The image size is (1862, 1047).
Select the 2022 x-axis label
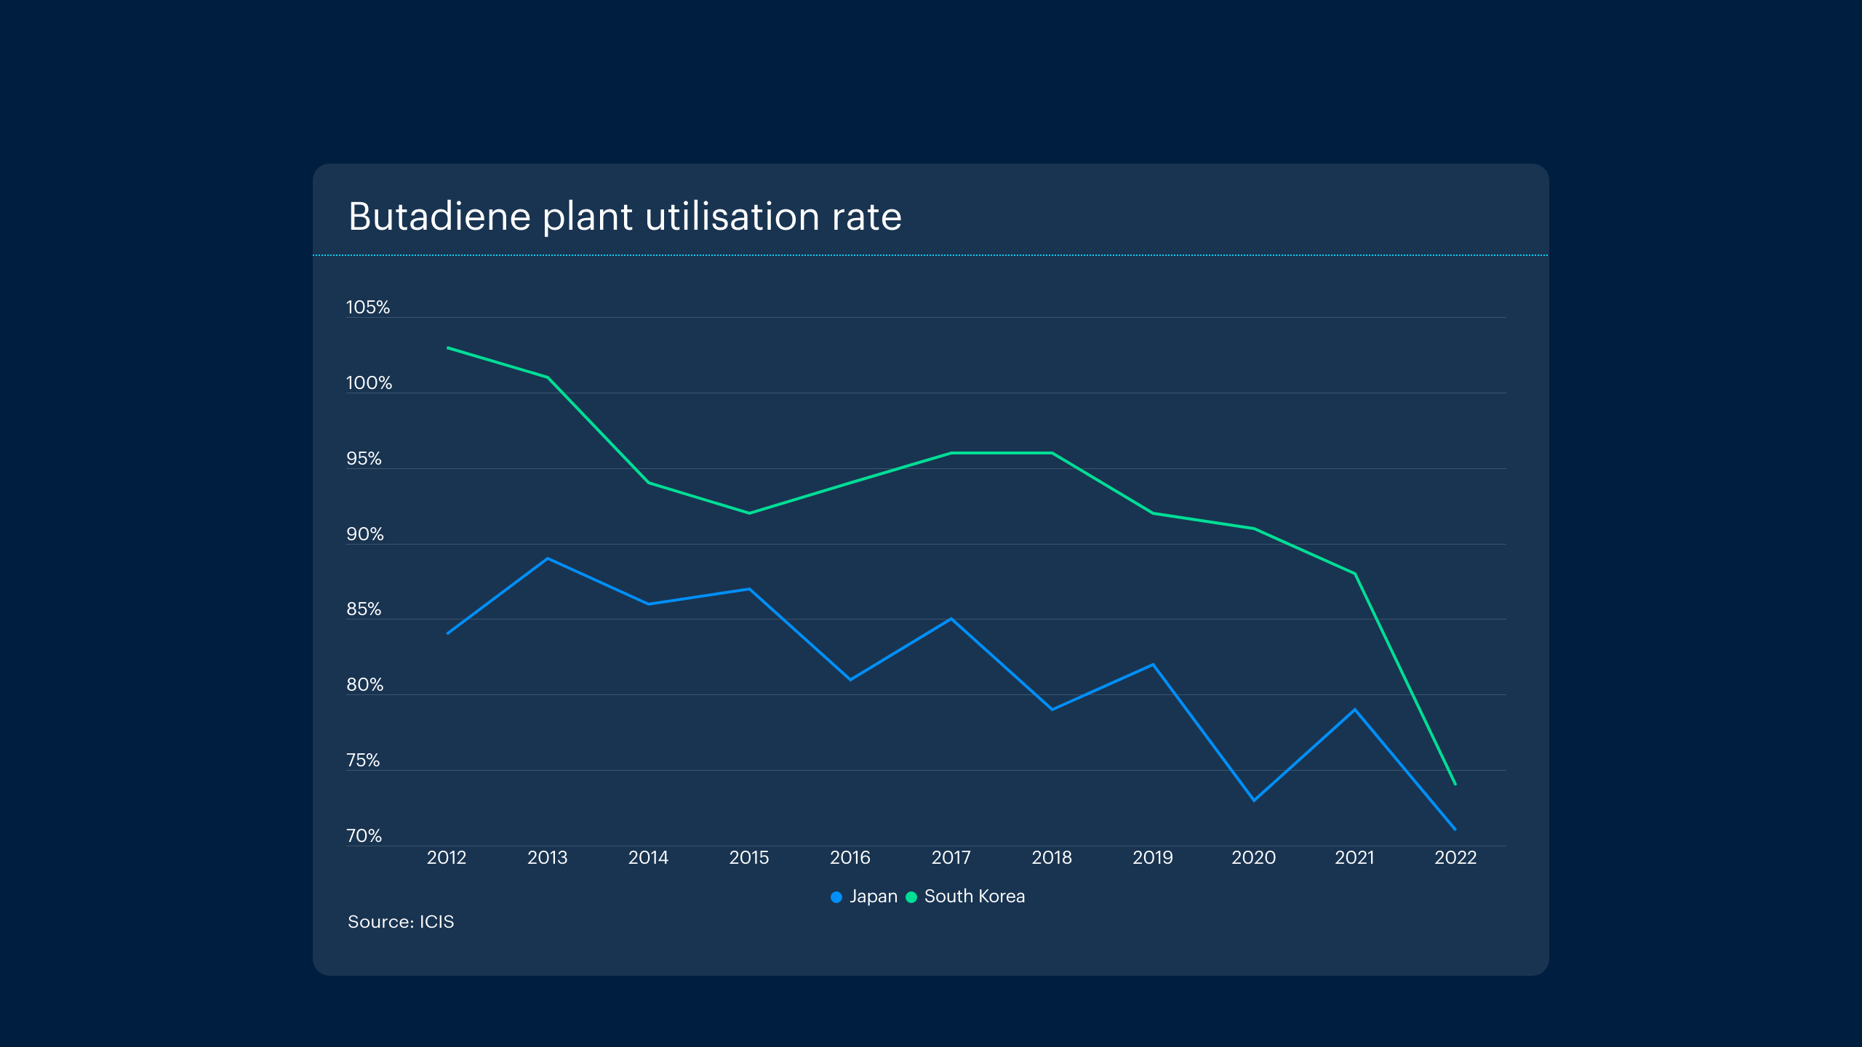(1455, 858)
